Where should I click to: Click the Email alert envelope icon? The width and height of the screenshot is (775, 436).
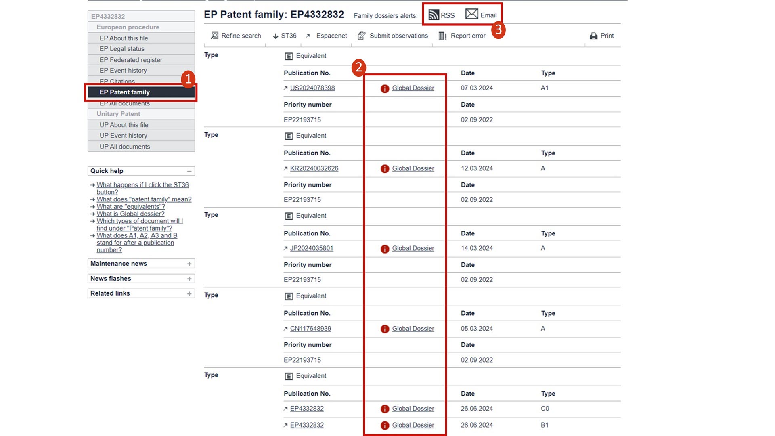pos(471,14)
